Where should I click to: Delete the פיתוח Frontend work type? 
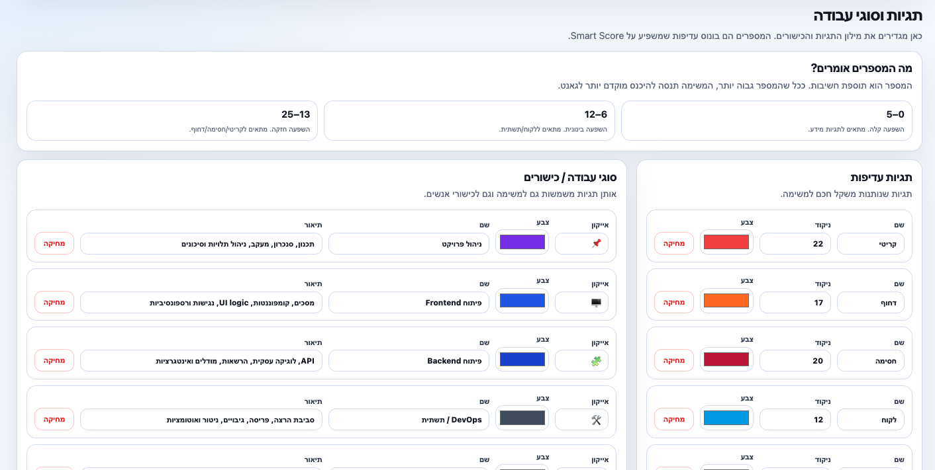pos(54,302)
